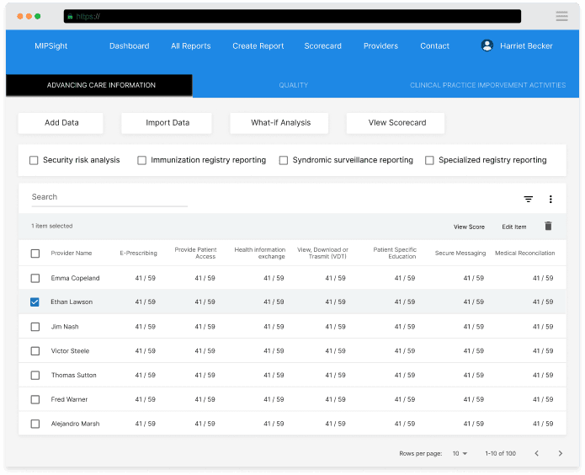Image resolution: width=585 pixels, height=475 pixels.
Task: Uncheck Ethan Lawson's row checkbox
Action: pyautogui.click(x=35, y=302)
